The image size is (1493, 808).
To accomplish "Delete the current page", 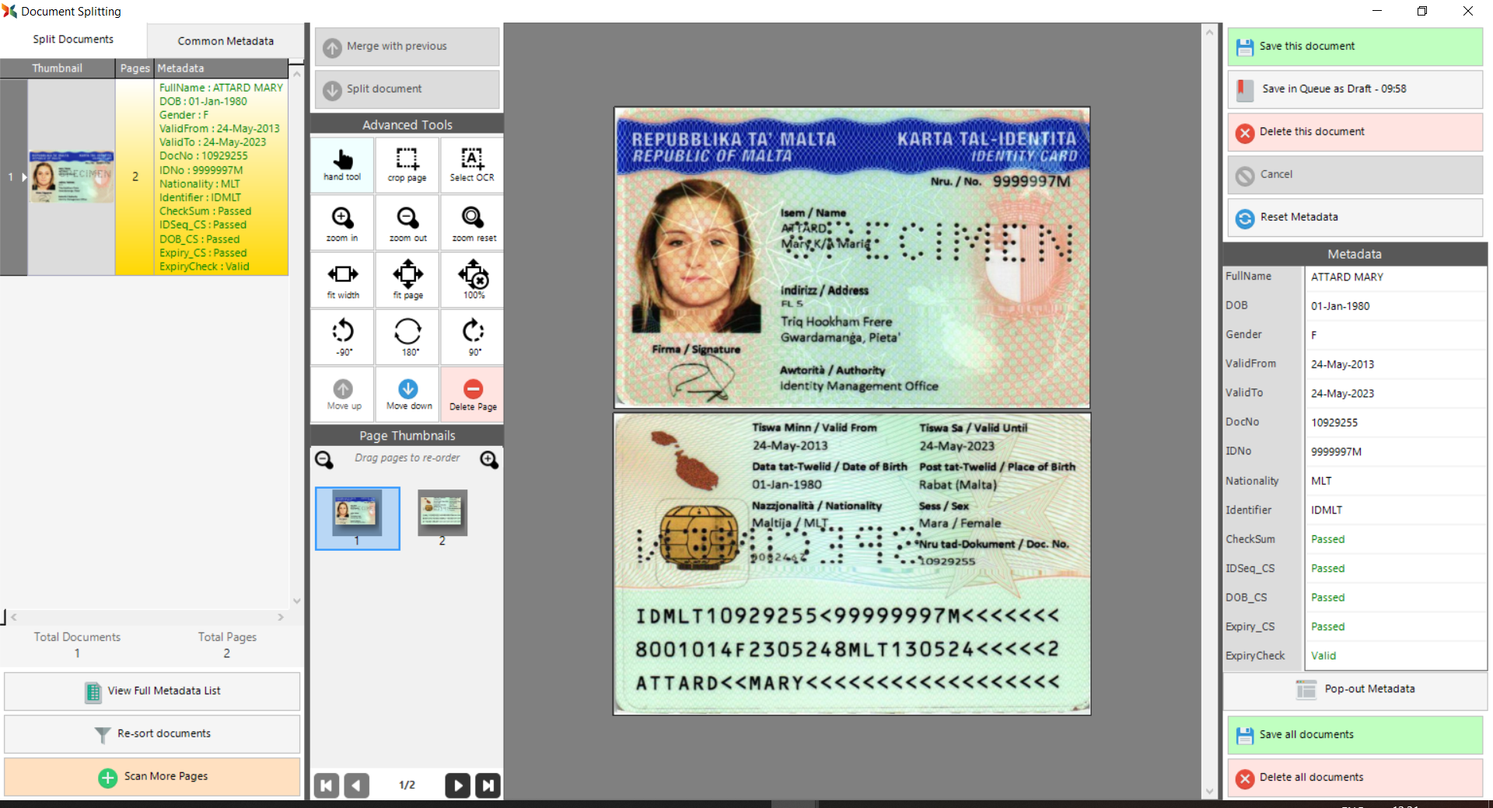I will point(473,394).
